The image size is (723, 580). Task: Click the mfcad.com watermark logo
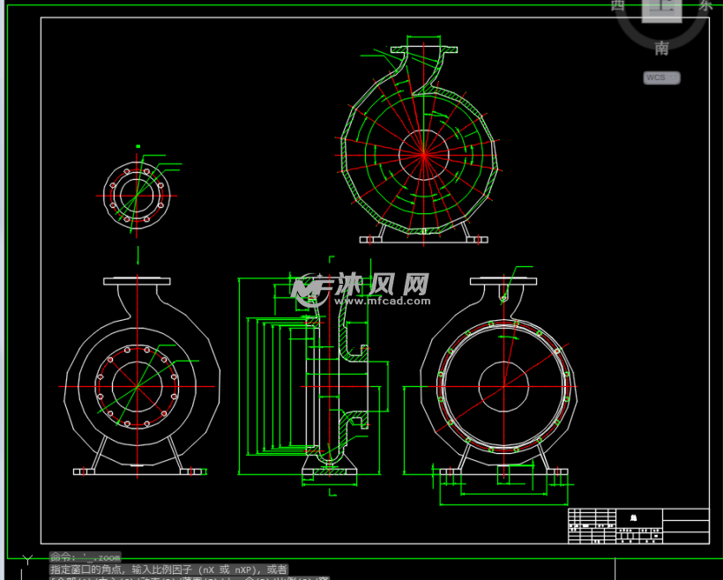pos(361,288)
